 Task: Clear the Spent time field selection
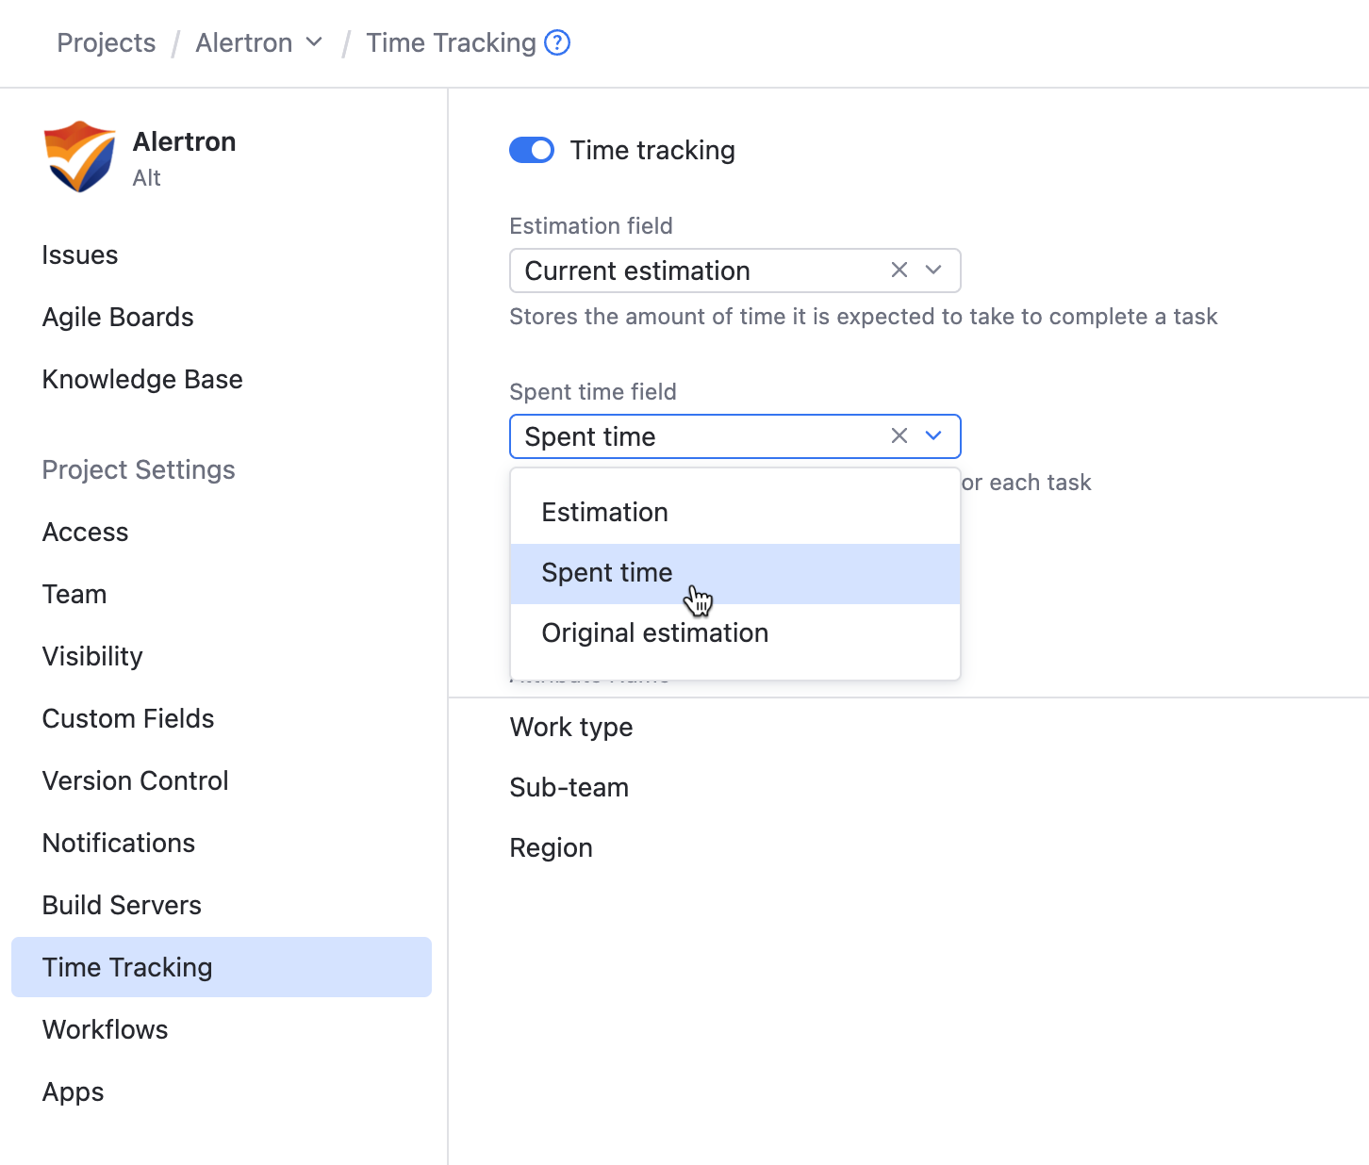(x=899, y=436)
